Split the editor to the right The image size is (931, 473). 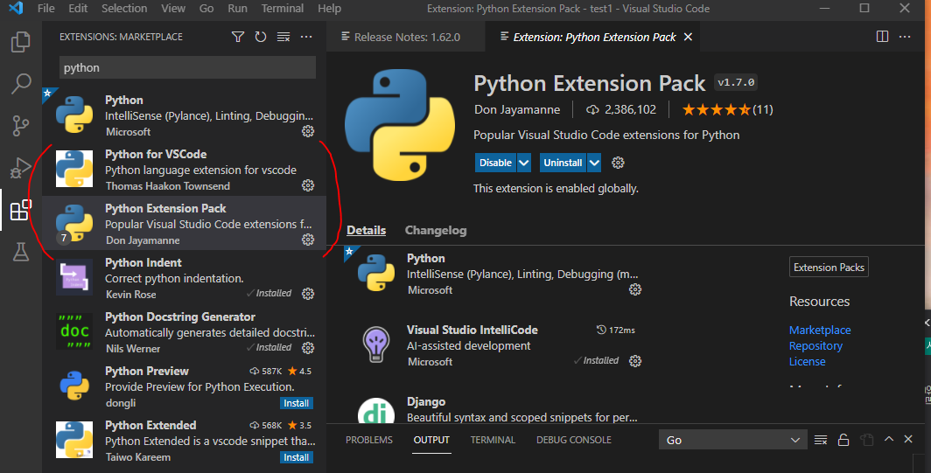[x=882, y=37]
